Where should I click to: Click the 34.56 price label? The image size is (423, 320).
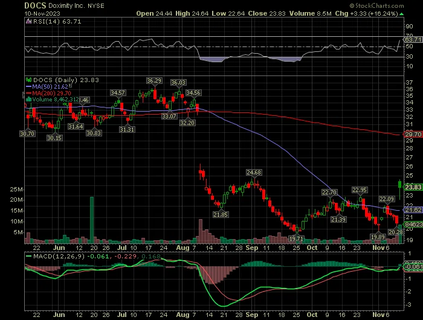tap(193, 93)
